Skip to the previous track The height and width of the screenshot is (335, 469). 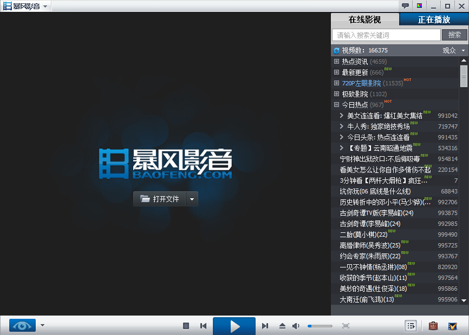[x=204, y=326]
